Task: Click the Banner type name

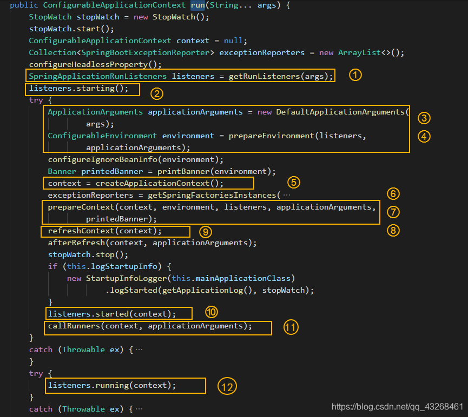Action: tap(62, 172)
